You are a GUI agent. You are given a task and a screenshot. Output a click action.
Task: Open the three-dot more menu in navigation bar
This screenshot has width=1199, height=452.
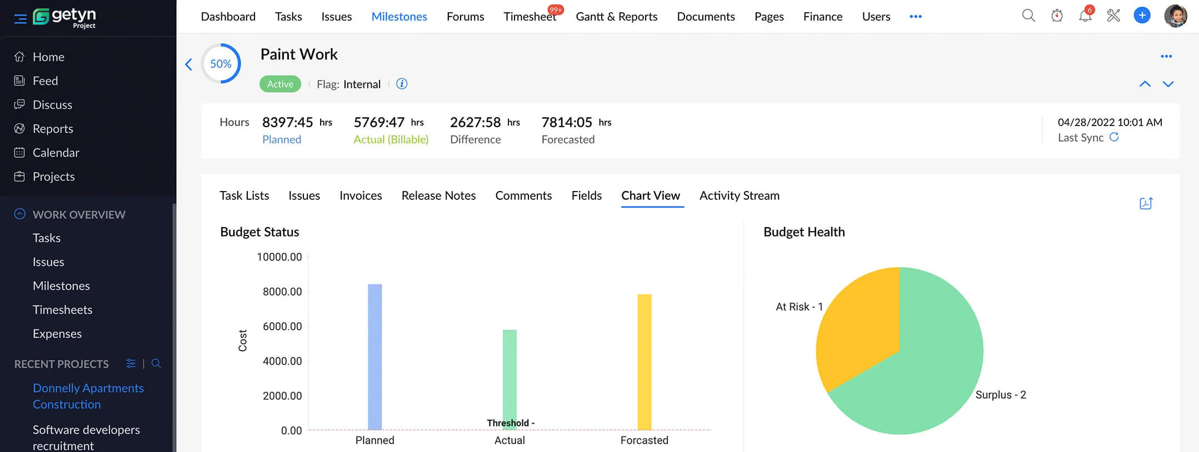[x=916, y=17]
